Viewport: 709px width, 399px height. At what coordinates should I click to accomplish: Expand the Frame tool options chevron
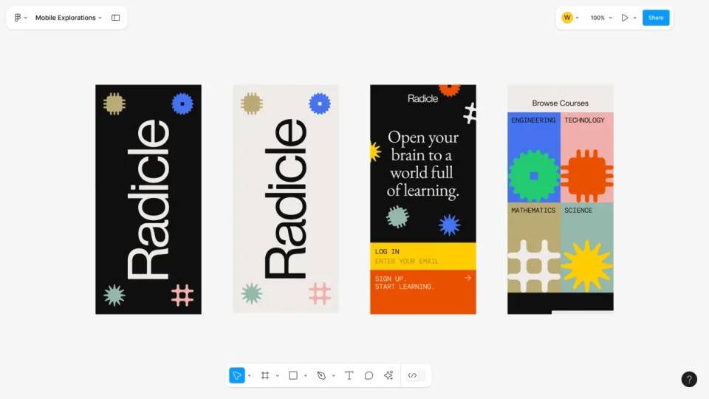[277, 375]
